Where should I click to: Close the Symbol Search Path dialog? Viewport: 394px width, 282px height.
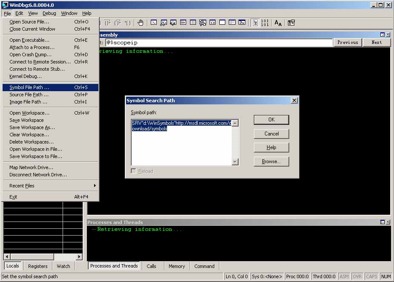click(294, 101)
